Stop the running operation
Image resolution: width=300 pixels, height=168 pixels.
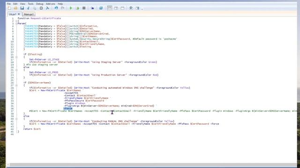[x=84, y=8]
